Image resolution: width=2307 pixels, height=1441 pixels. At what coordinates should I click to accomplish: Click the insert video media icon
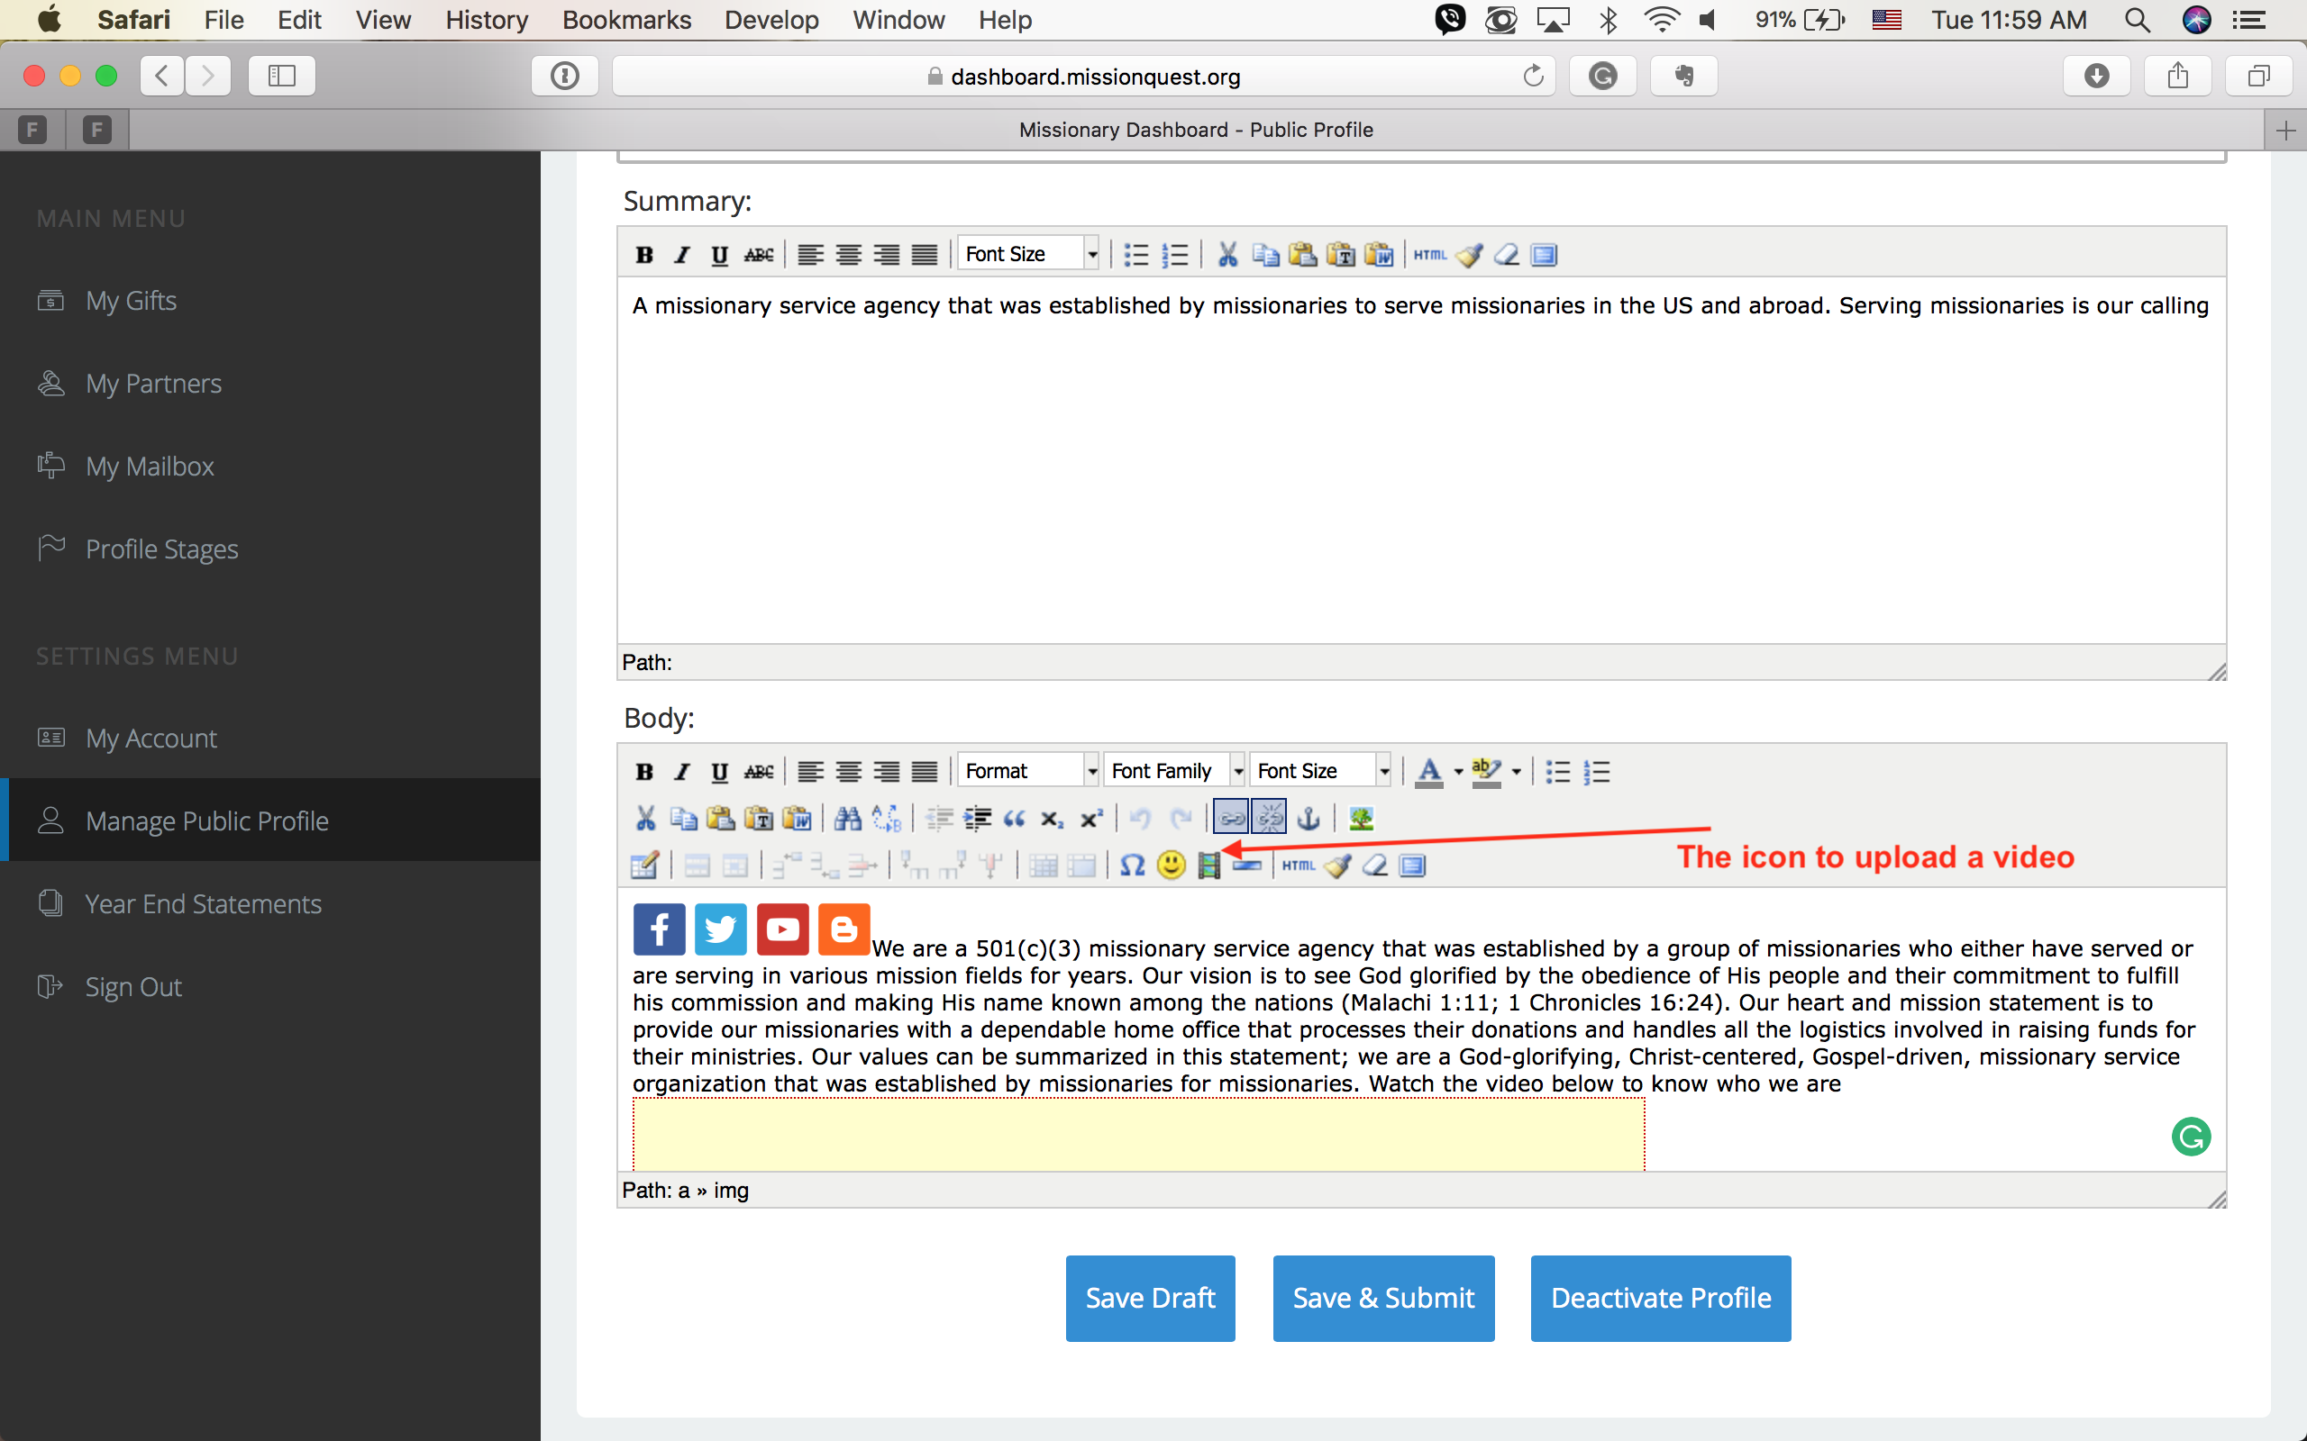coord(1208,866)
